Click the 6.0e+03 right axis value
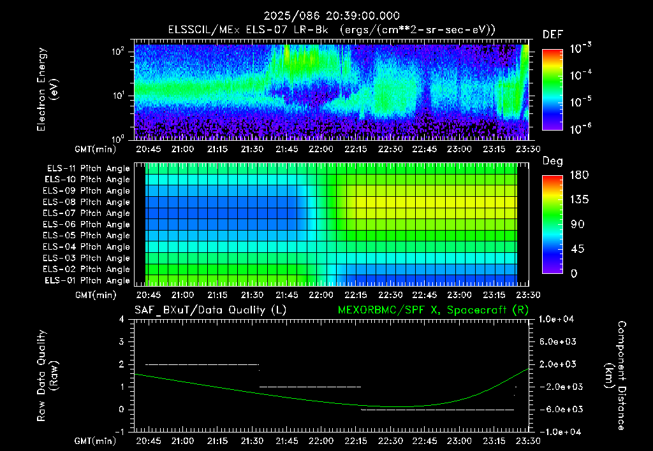Viewport: 653px width, 451px height. pos(557,341)
